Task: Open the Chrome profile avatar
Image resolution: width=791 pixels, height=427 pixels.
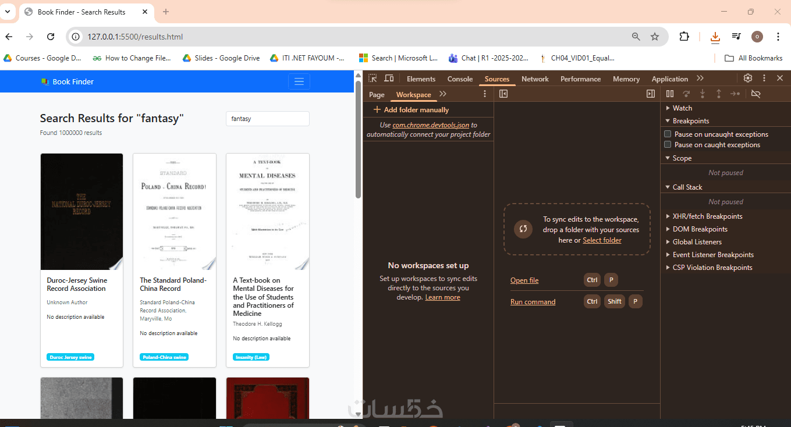Action: coord(757,37)
